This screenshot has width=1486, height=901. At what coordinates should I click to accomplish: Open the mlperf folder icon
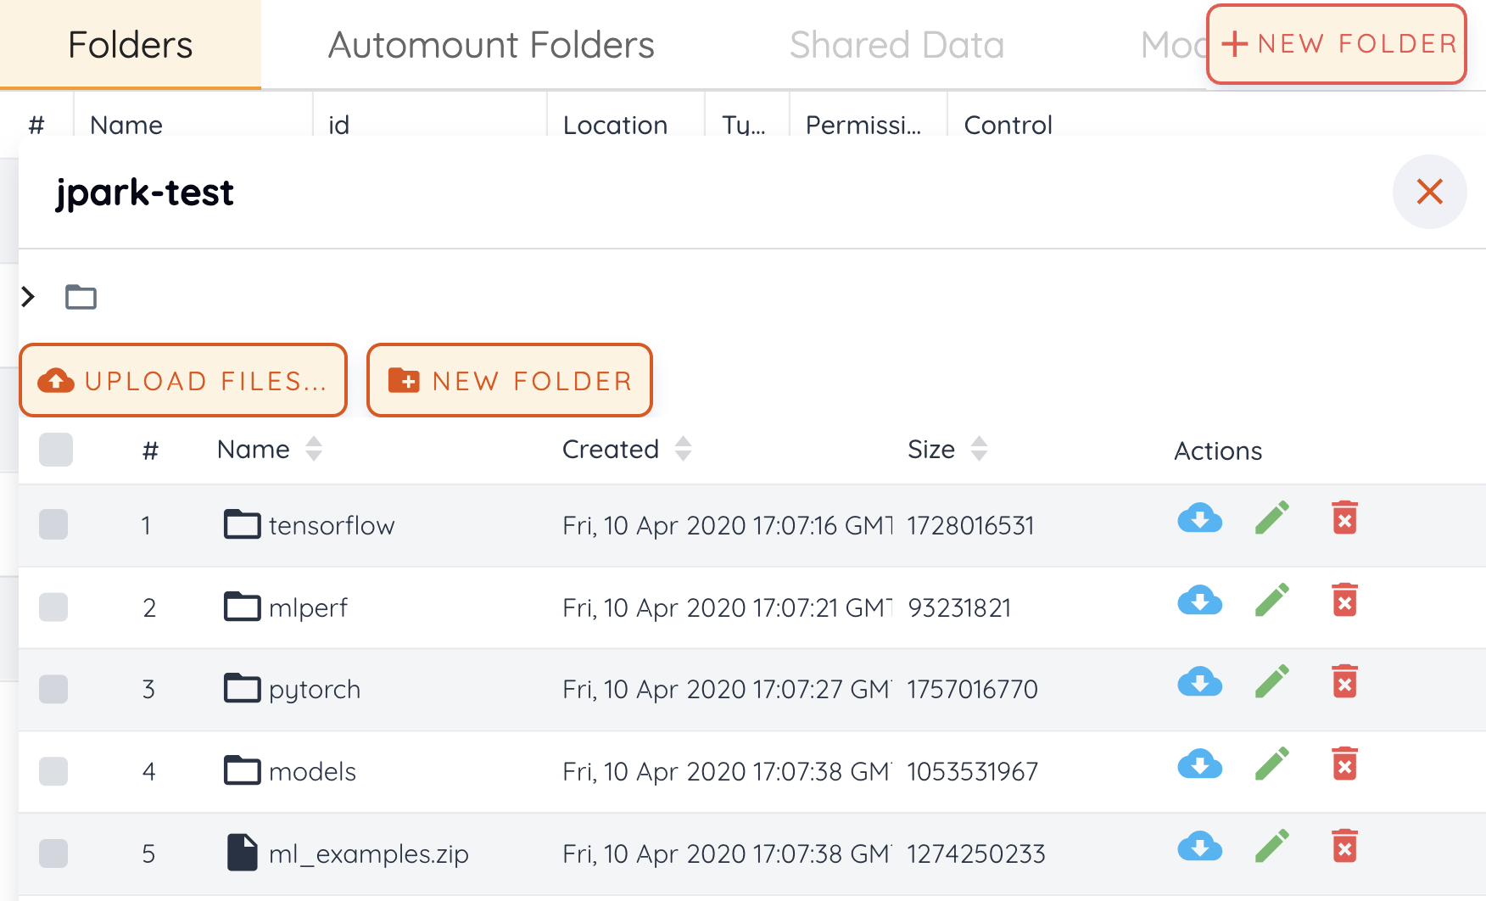click(x=242, y=607)
